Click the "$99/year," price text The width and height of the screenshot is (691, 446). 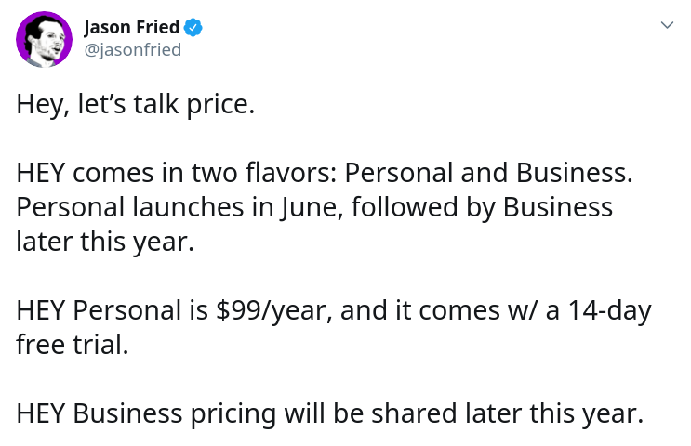click(x=273, y=310)
